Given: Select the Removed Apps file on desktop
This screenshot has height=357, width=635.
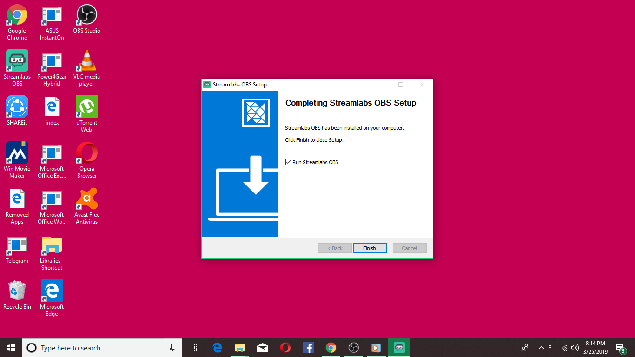Looking at the screenshot, I should click(17, 206).
